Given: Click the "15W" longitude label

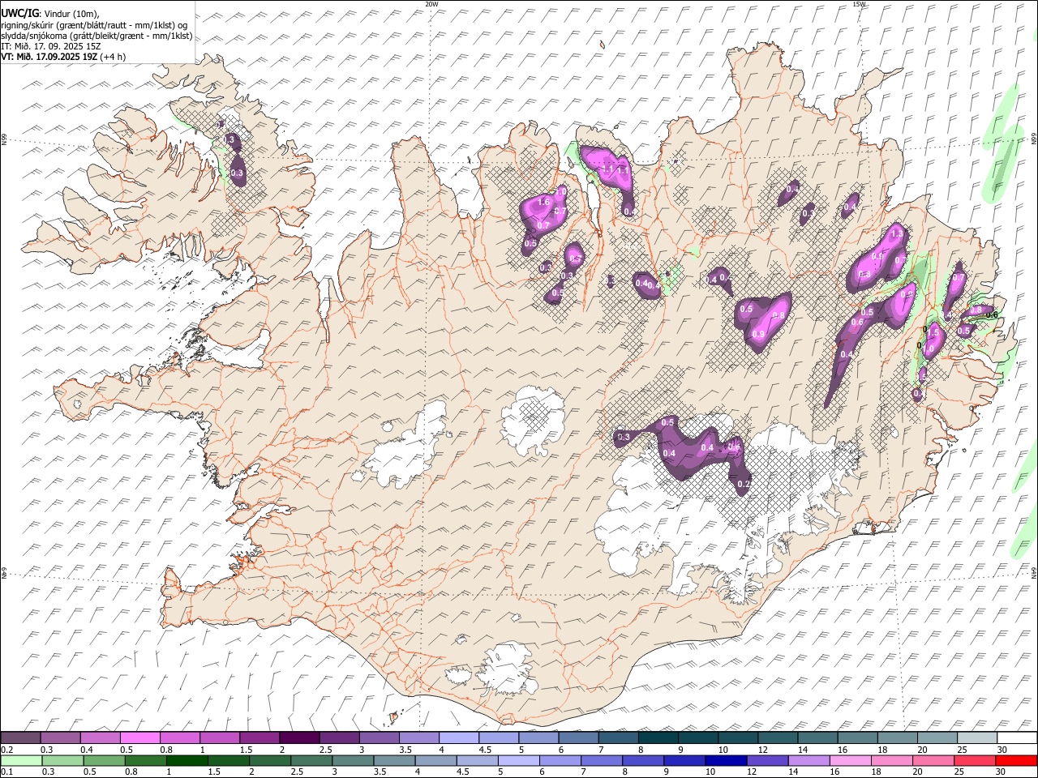Looking at the screenshot, I should coord(860,4).
